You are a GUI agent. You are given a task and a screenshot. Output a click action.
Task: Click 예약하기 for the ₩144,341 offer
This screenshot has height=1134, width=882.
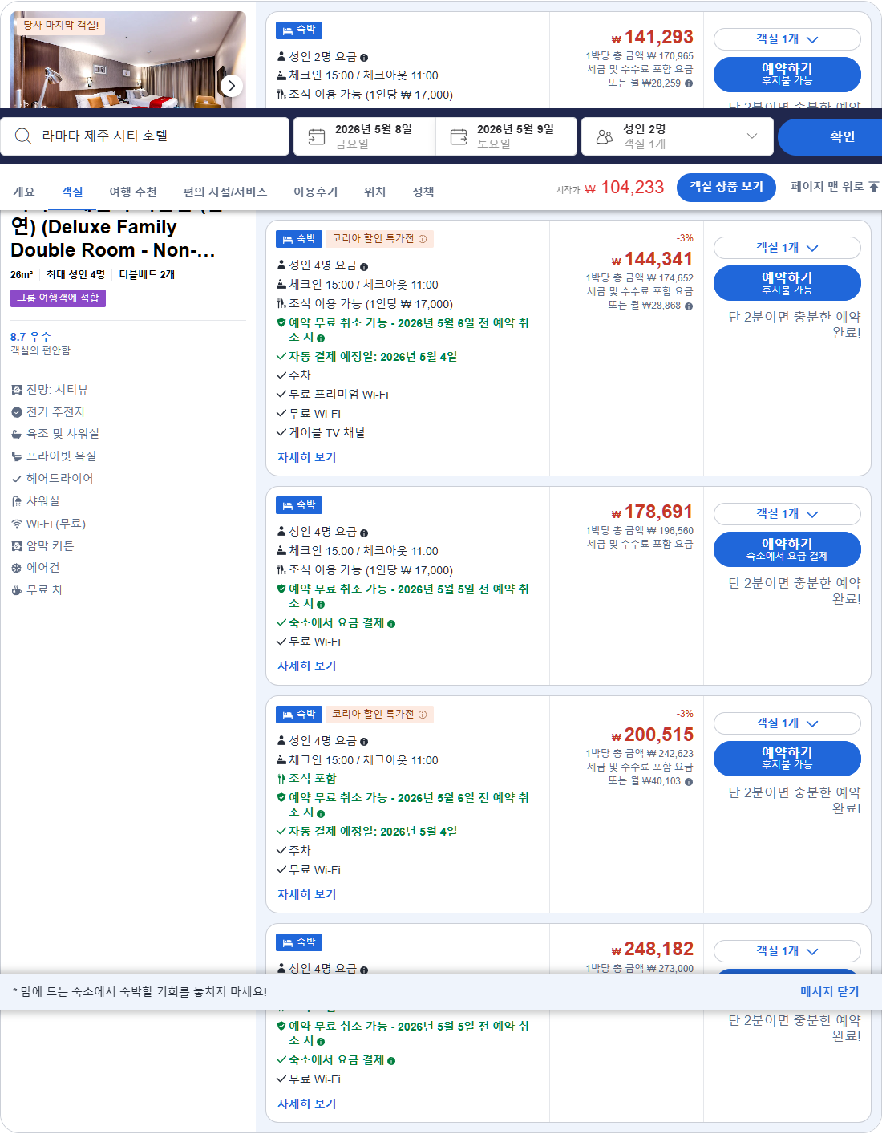click(x=787, y=283)
